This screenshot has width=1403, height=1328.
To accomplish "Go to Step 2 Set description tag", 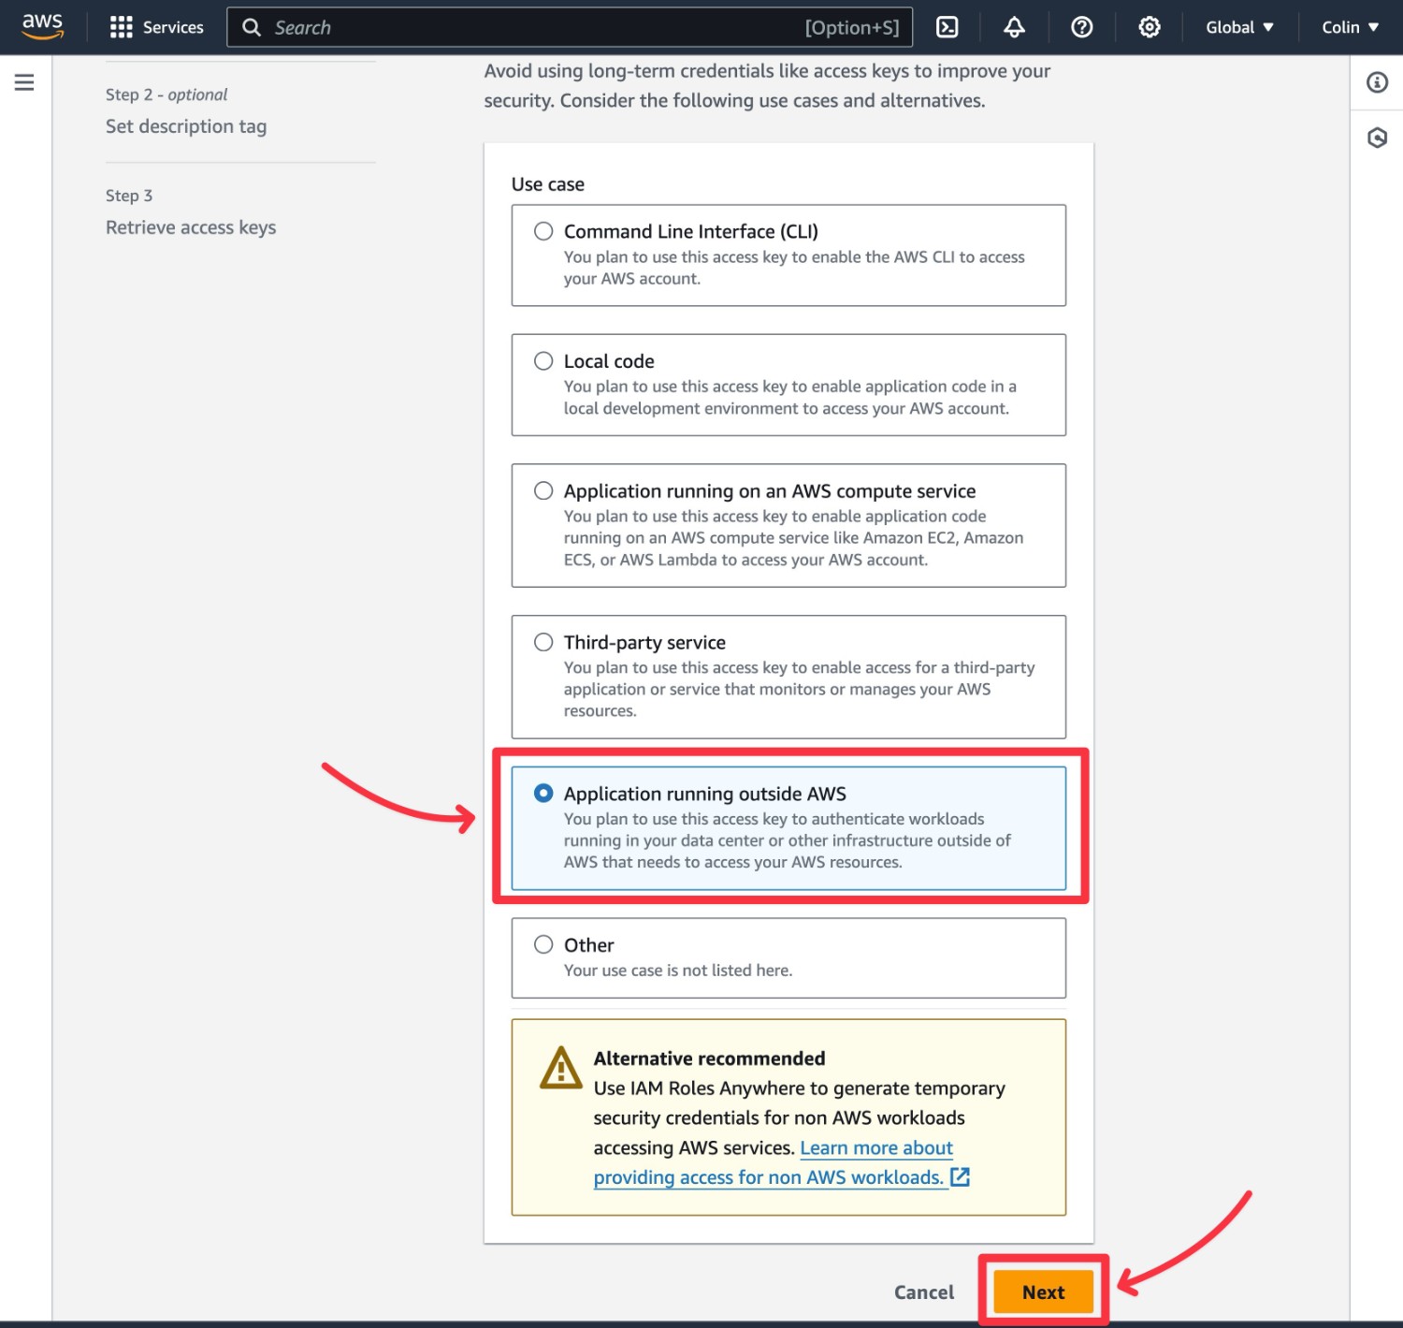I will point(186,126).
